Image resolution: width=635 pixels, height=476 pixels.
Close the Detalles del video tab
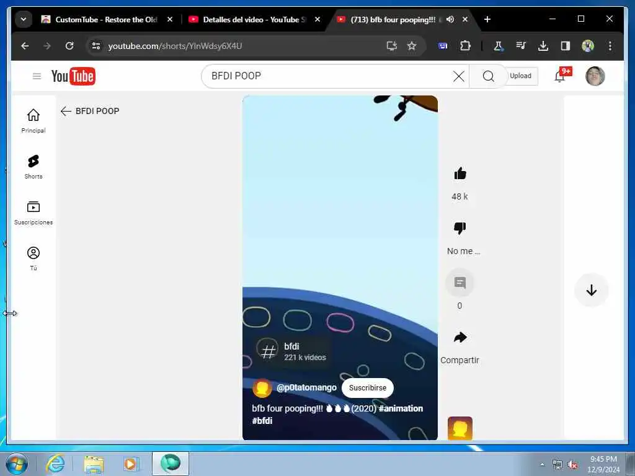(x=317, y=19)
